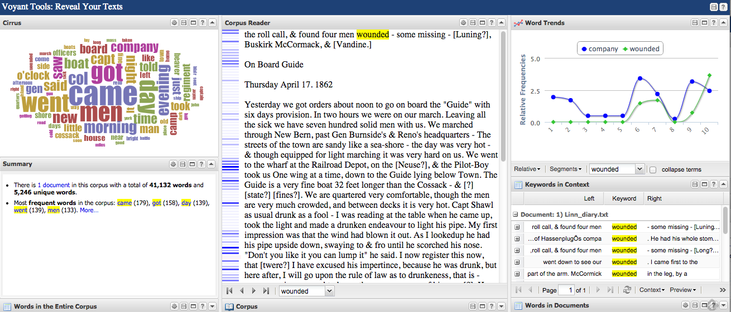731x312 pixels.
Task: Collapse the Word Trends panel
Action: tap(723, 23)
